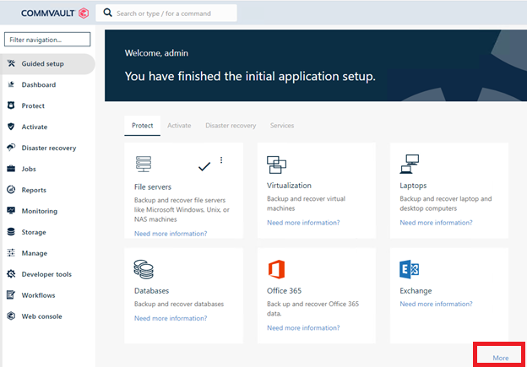Open the Databases tile icon

(144, 270)
